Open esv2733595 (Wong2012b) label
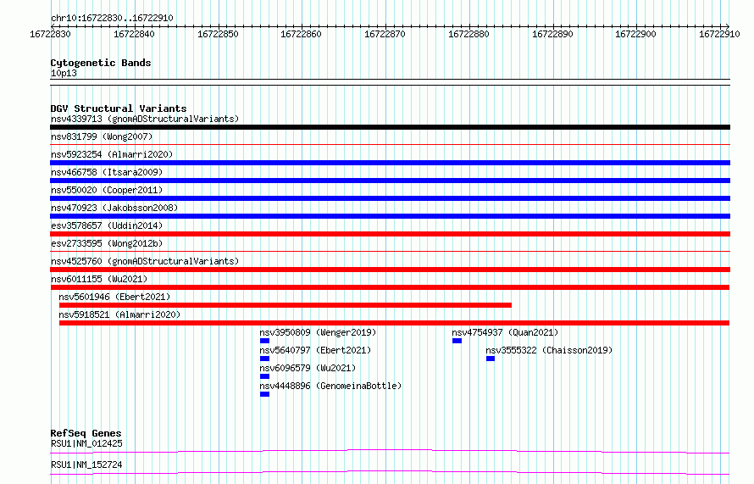 tap(107, 243)
